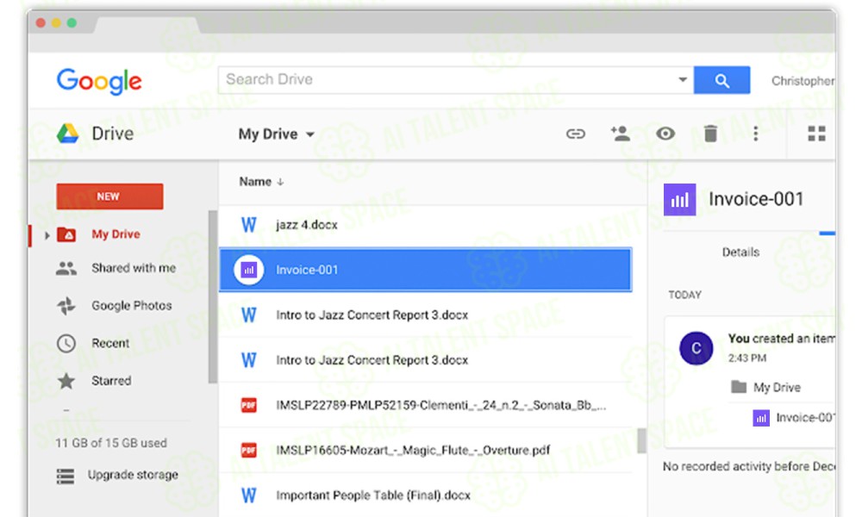Click My Drive location in activity card
The height and width of the screenshot is (517, 862).
pos(777,388)
